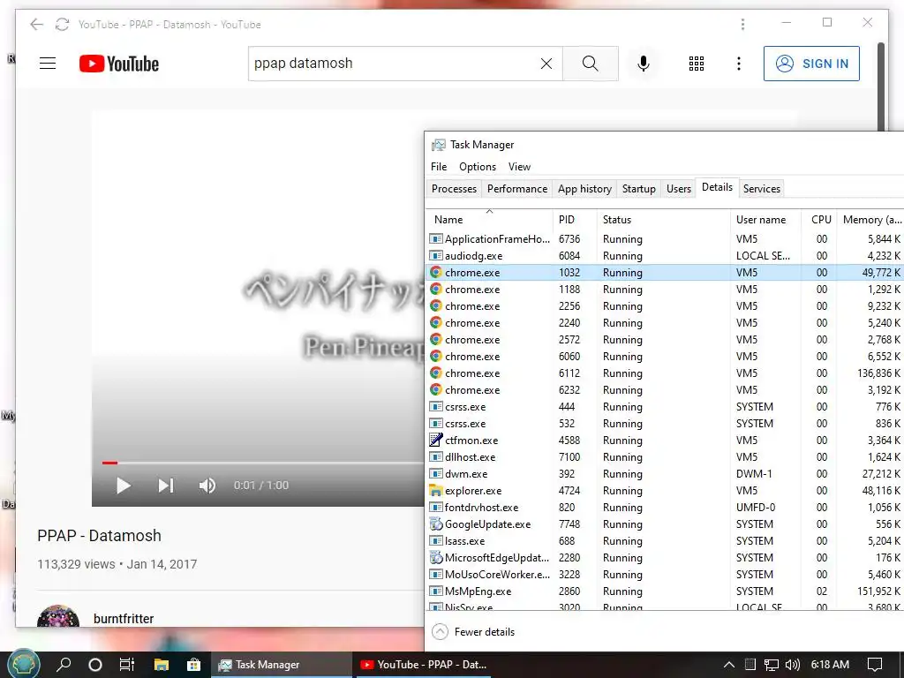The height and width of the screenshot is (678, 904).
Task: Open Task Manager View menu
Action: [x=519, y=167]
